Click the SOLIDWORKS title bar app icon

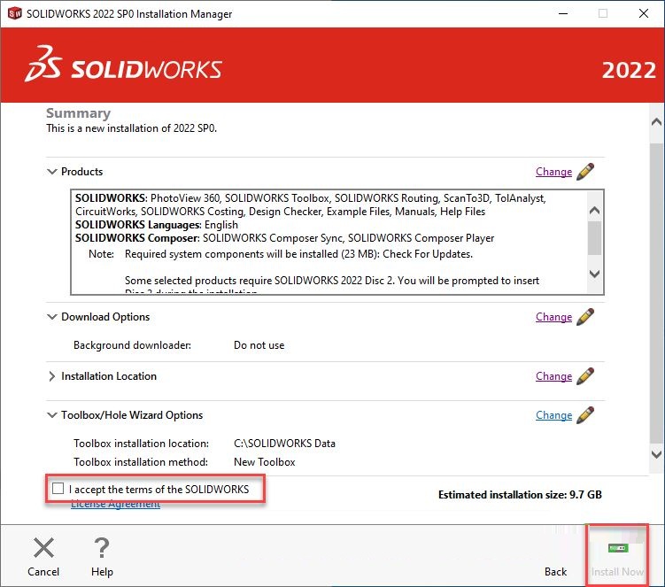click(x=15, y=13)
